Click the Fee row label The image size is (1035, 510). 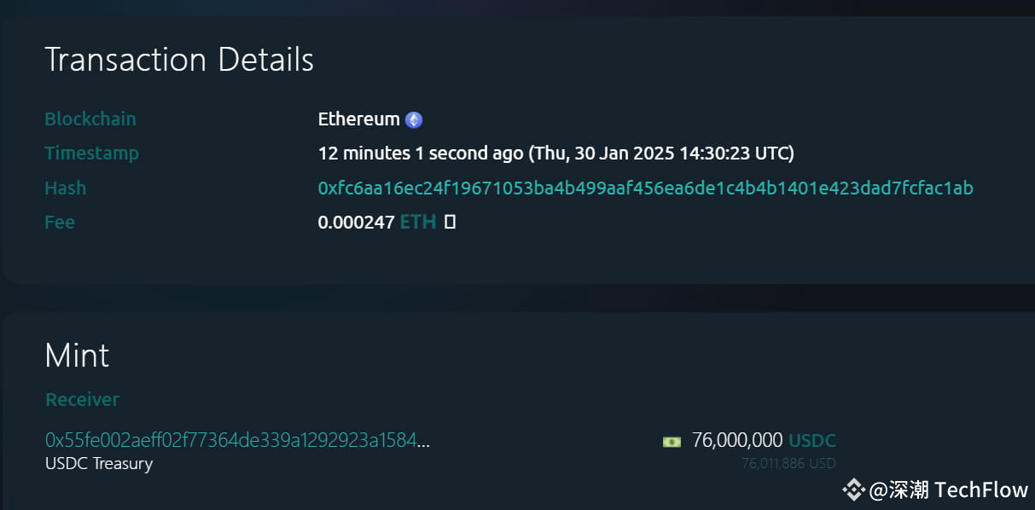point(59,222)
